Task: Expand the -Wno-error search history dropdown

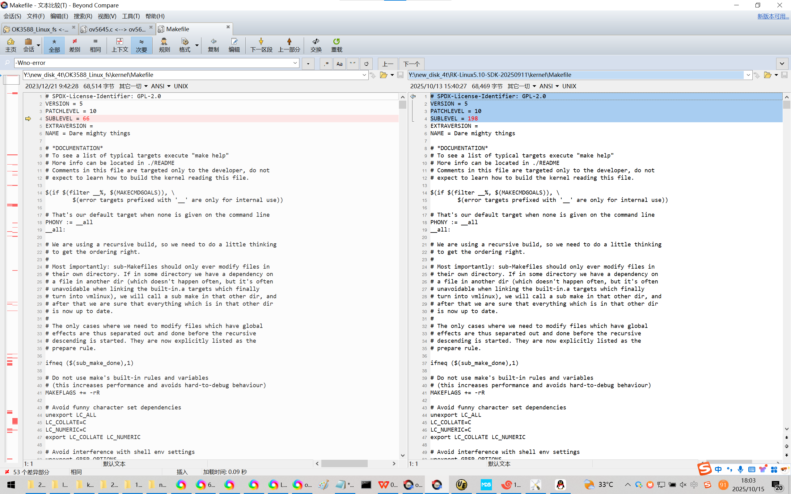Action: pyautogui.click(x=295, y=63)
